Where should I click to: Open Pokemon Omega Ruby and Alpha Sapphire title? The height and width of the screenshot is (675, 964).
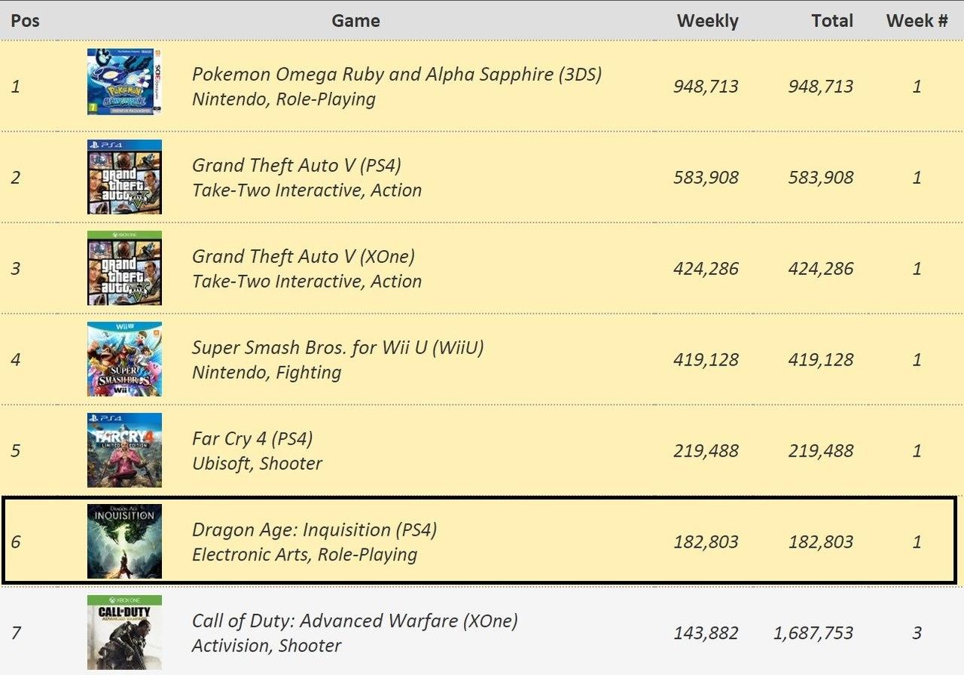click(397, 75)
